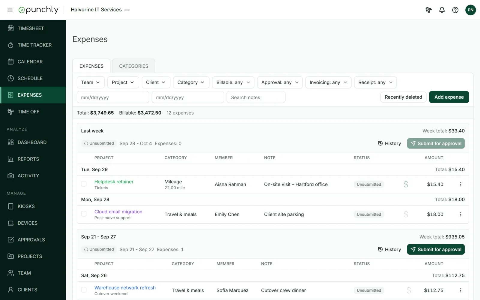Select the Cloud email migration expense checkbox
480x300 pixels.
coord(84,214)
